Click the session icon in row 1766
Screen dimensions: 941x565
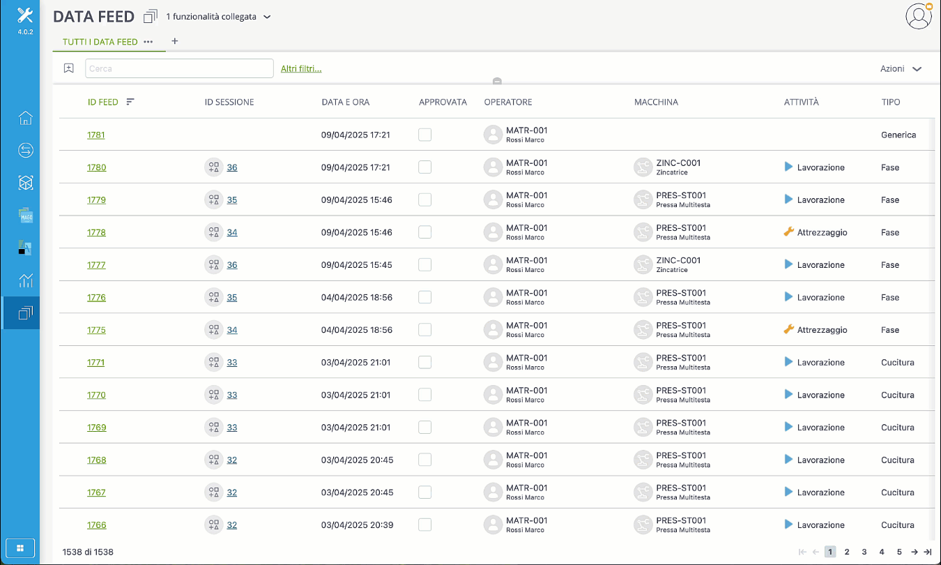[214, 525]
